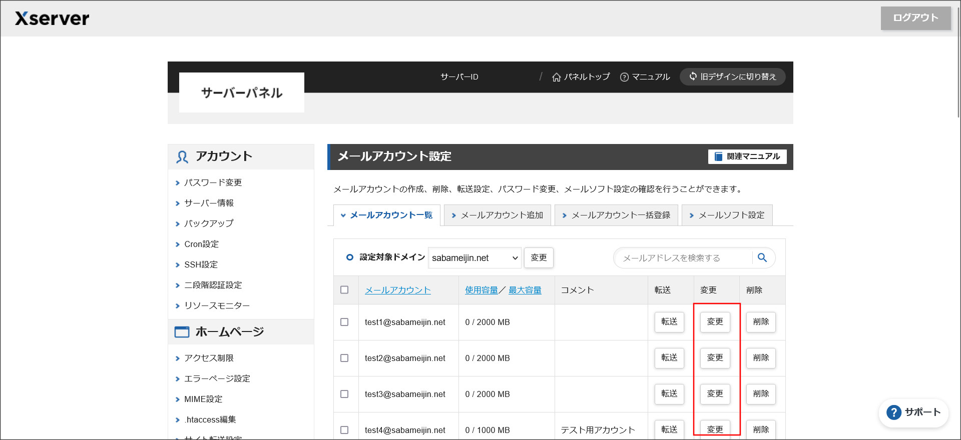Tick the select-all checkbox in table header
The image size is (961, 440).
(x=344, y=290)
